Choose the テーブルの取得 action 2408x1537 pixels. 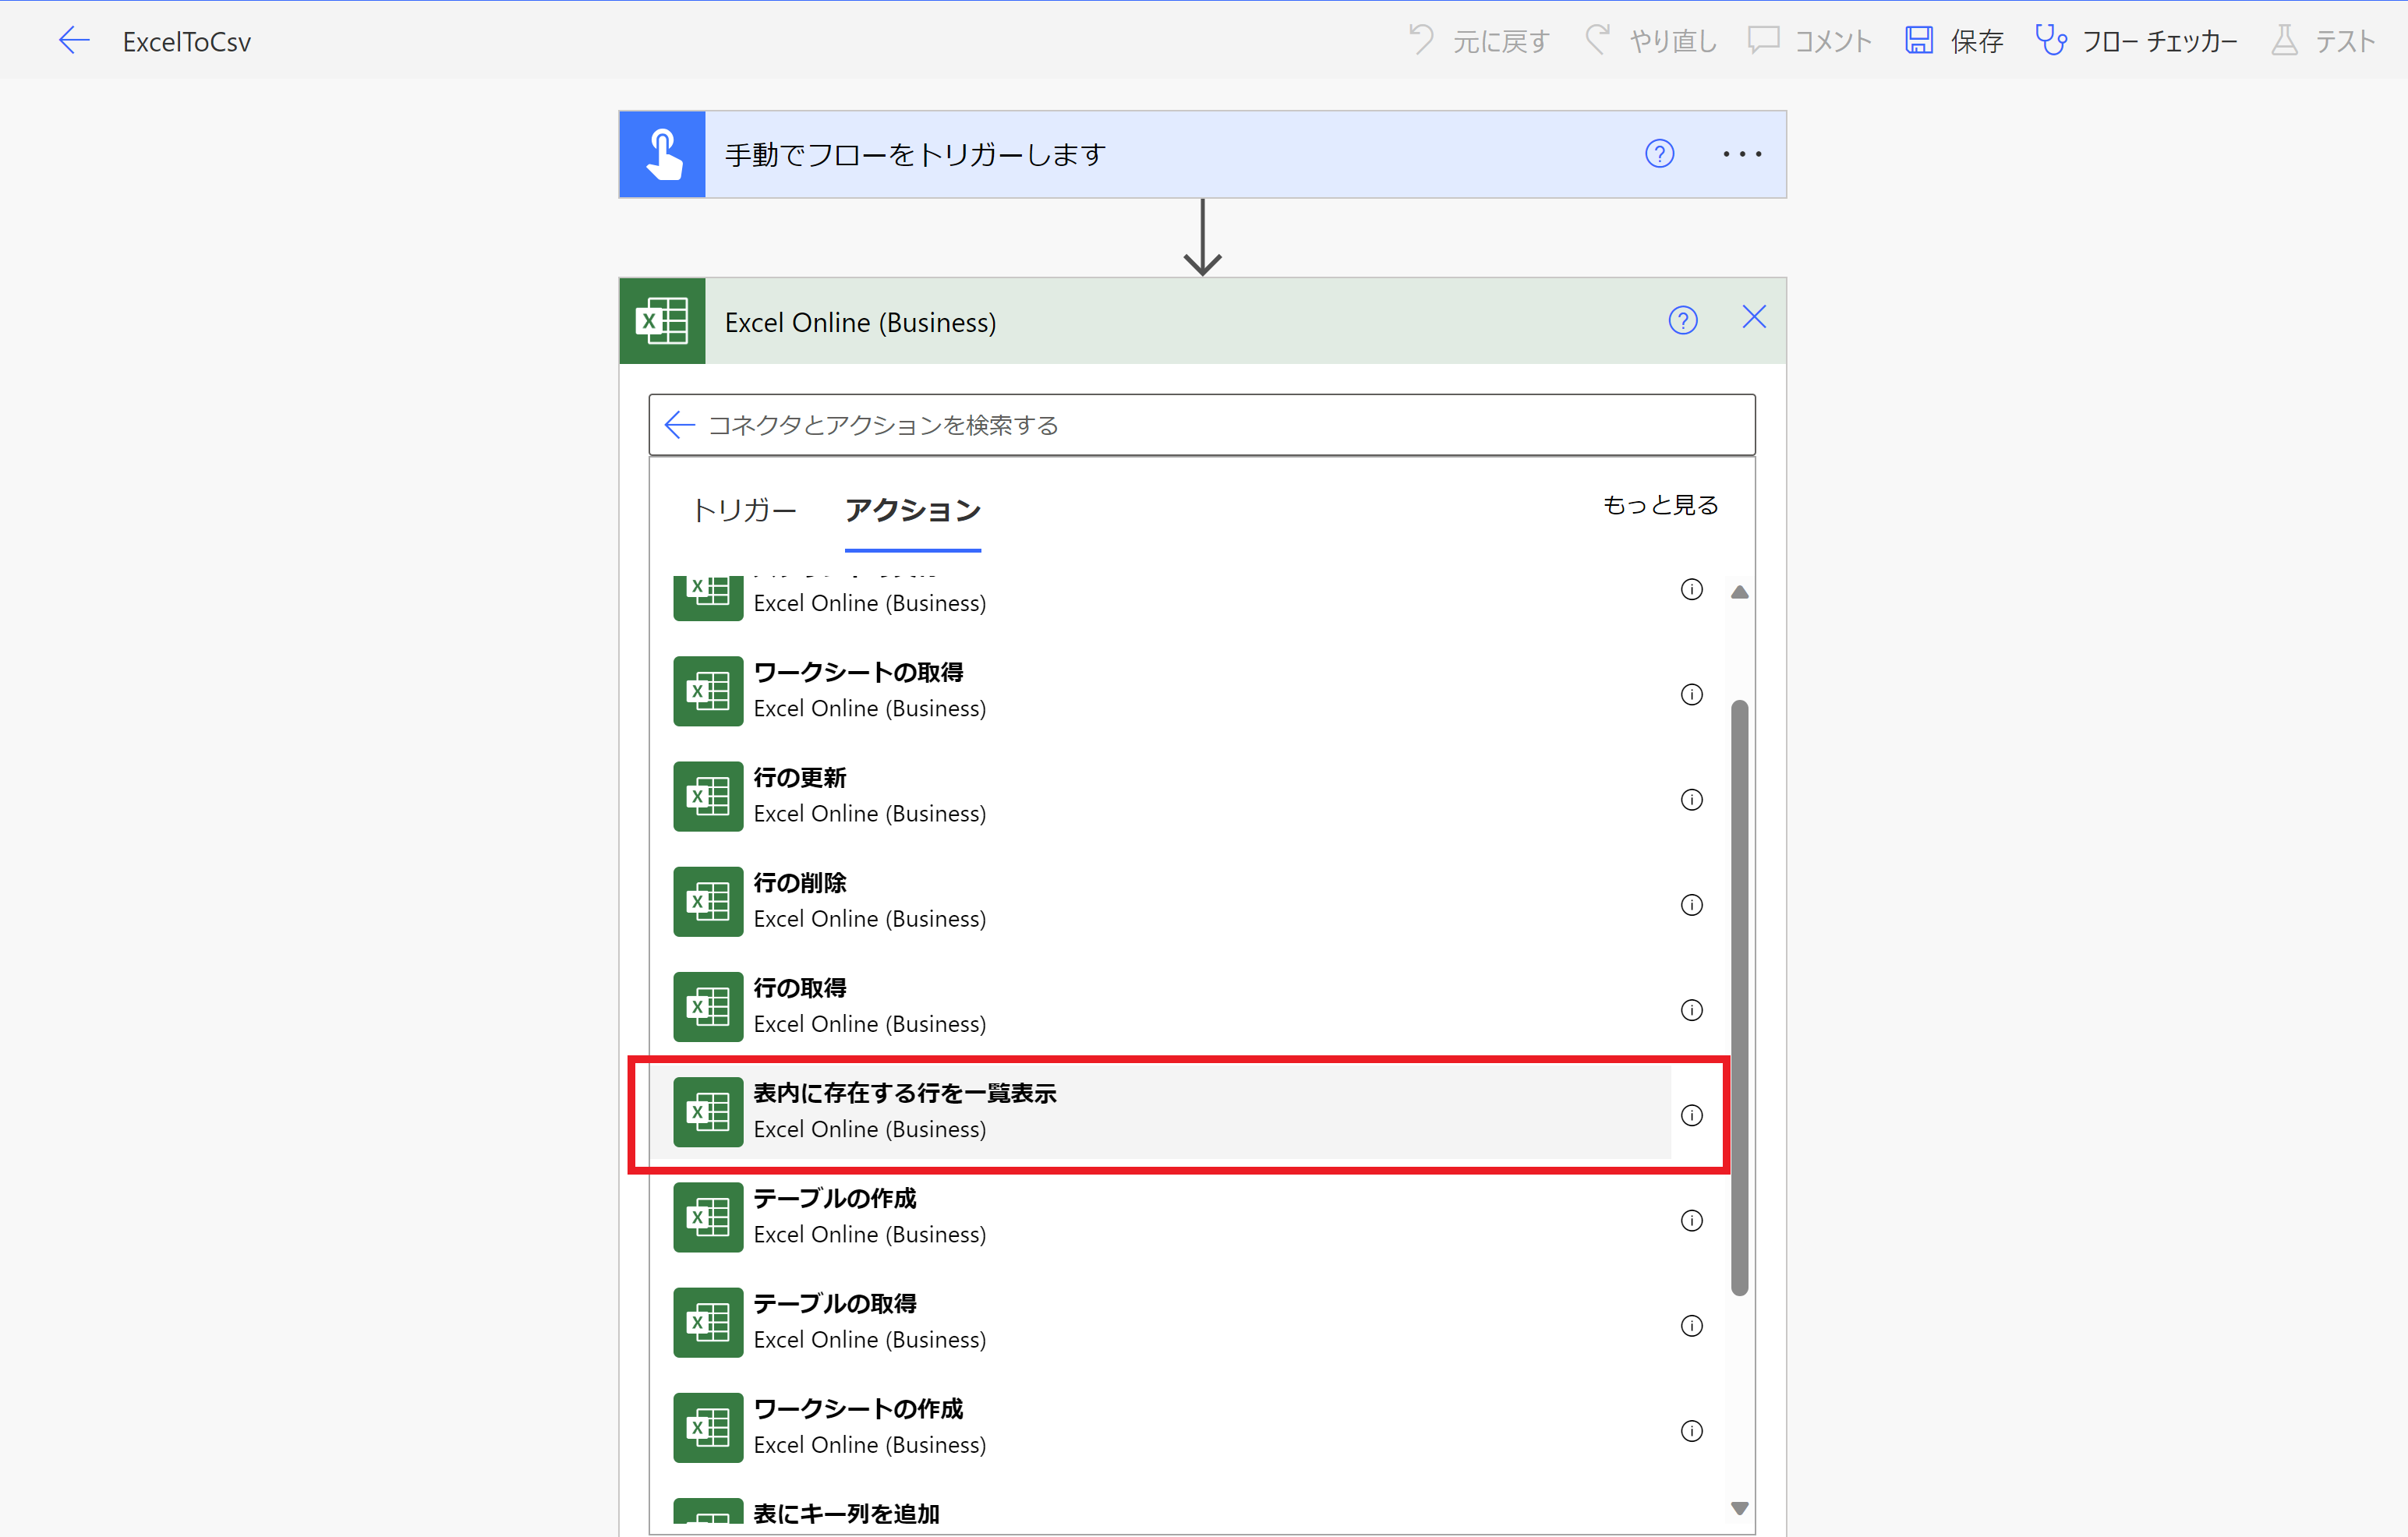tap(1160, 1322)
